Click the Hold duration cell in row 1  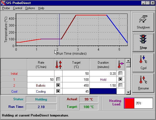click(103, 79)
